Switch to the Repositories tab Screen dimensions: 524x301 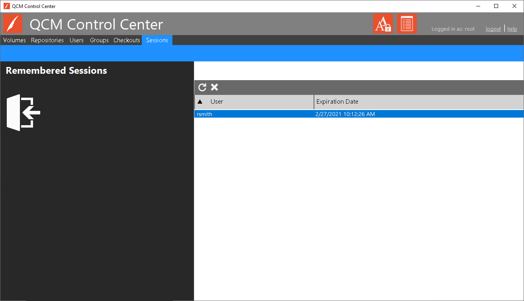tap(47, 40)
